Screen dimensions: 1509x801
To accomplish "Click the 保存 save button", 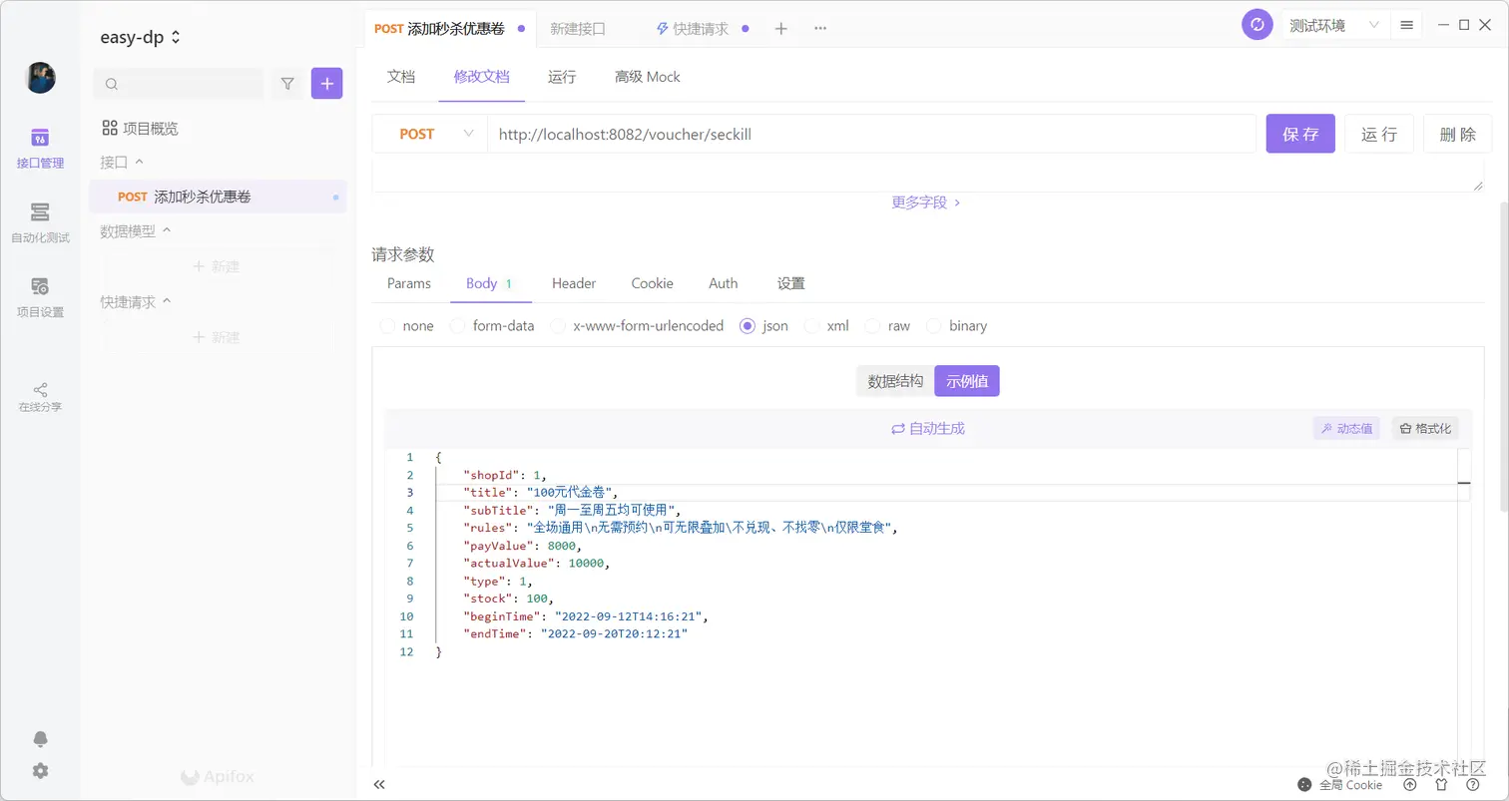I will point(1300,134).
